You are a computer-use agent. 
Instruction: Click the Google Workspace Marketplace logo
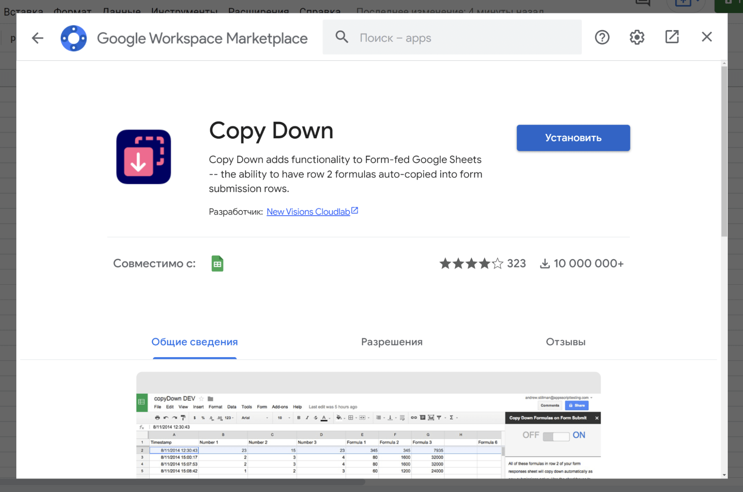[x=74, y=38]
